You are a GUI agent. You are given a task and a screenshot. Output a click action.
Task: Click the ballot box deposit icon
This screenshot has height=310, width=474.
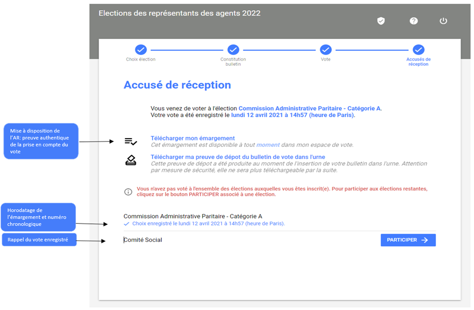131,160
